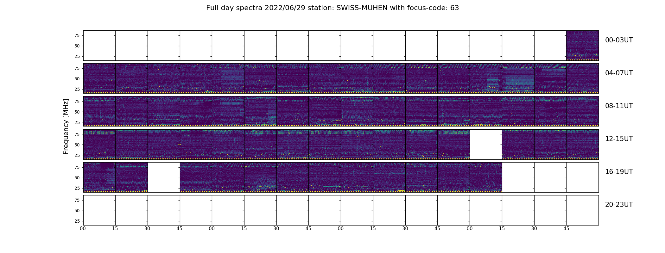This screenshot has width=665, height=253.
Task: Open the first spectrogram panel of the 16-19UT row
Action: tap(99, 177)
